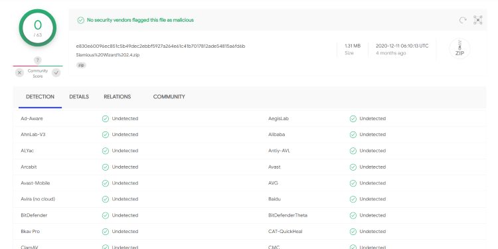The width and height of the screenshot is (498, 249).
Task: Switch to the DETAILS tab
Action: click(x=79, y=97)
